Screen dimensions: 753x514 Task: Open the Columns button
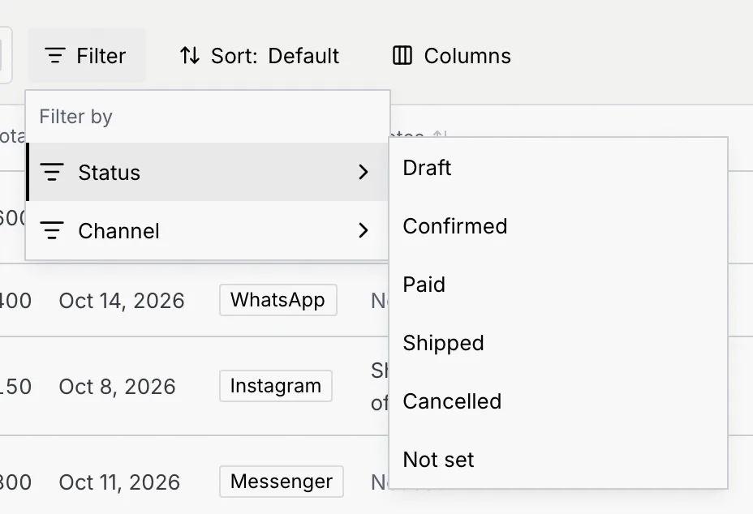pos(452,56)
